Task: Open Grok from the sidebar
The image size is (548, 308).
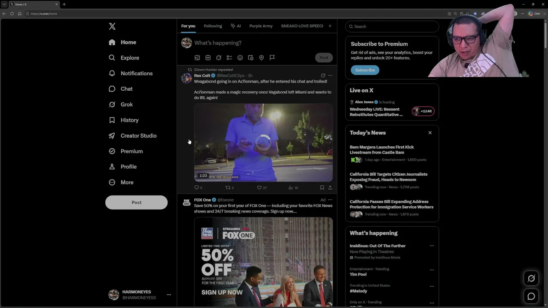Action: click(x=121, y=104)
